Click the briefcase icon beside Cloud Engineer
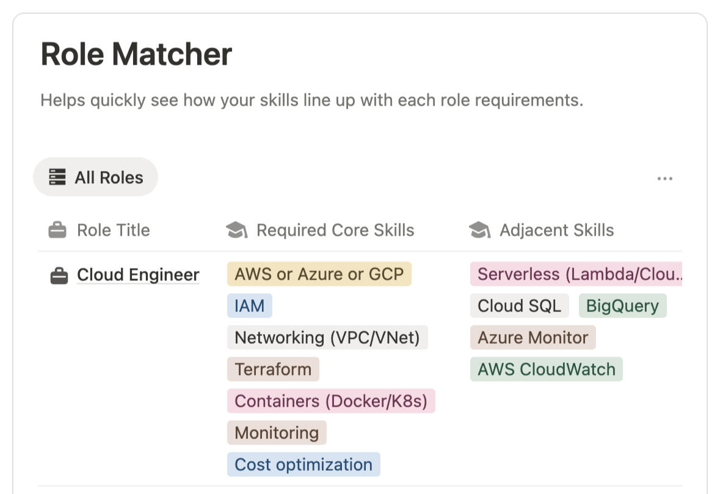The height and width of the screenshot is (494, 720). coord(59,276)
